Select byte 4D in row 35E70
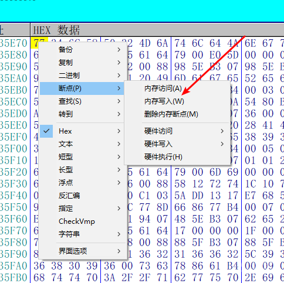The image size is (284, 283). coord(145,43)
